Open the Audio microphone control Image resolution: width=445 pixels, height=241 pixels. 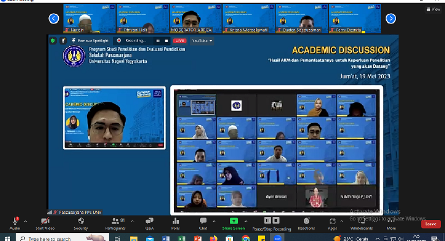pos(15,224)
